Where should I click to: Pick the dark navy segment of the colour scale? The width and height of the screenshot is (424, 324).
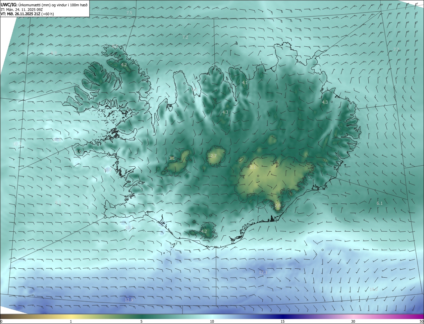[283, 317]
